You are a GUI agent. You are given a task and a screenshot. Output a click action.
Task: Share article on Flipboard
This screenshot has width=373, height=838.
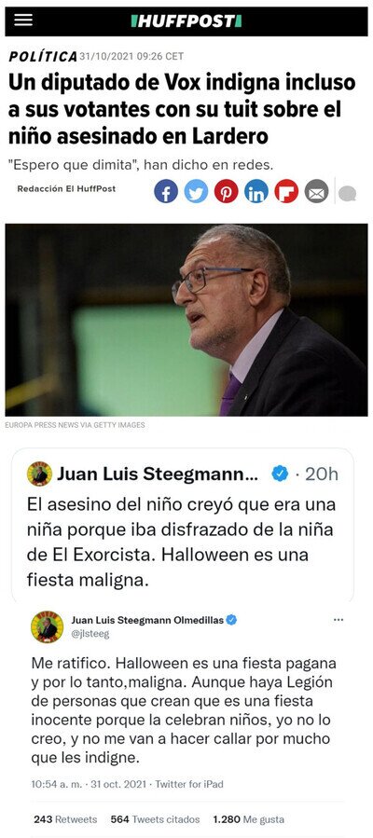pos(286,191)
